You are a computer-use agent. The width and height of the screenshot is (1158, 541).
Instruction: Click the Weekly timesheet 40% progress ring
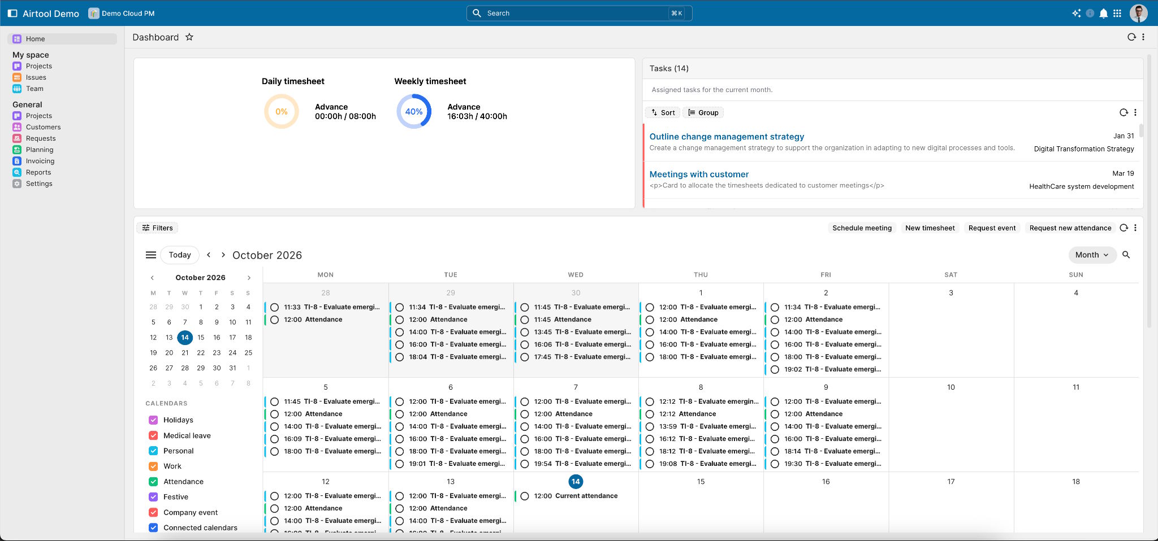[x=414, y=111]
